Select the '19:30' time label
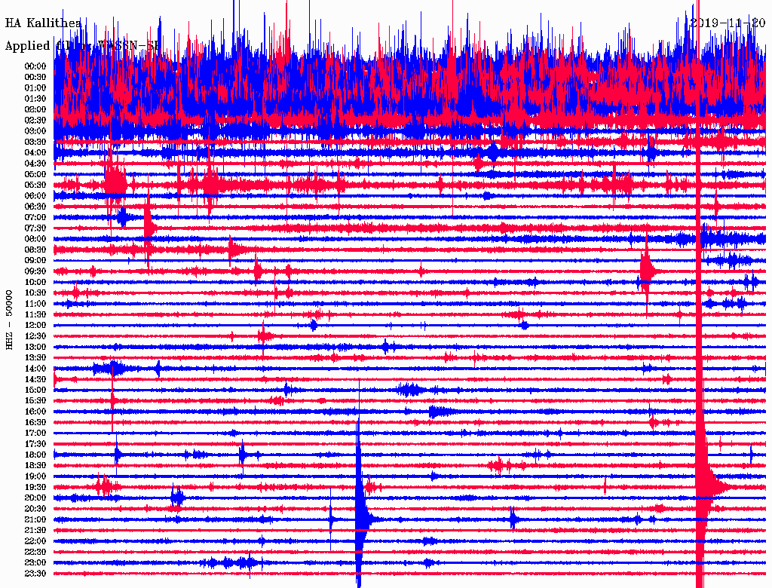The image size is (772, 588). pos(35,488)
